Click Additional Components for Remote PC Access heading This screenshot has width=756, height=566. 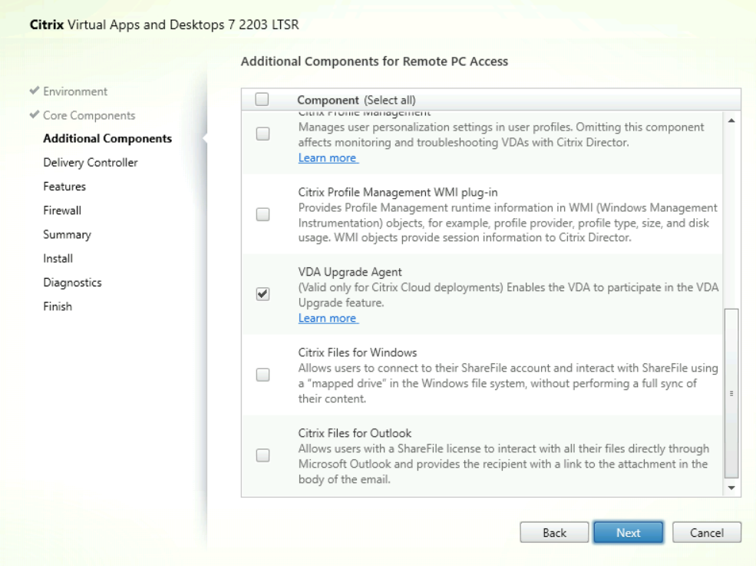pos(375,61)
